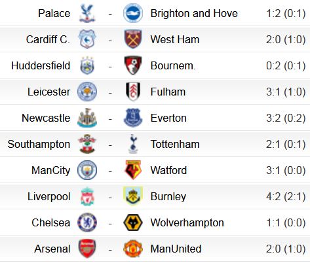This screenshot has width=310, height=263.
Task: Click the ManUnited team name
Action: point(176,249)
